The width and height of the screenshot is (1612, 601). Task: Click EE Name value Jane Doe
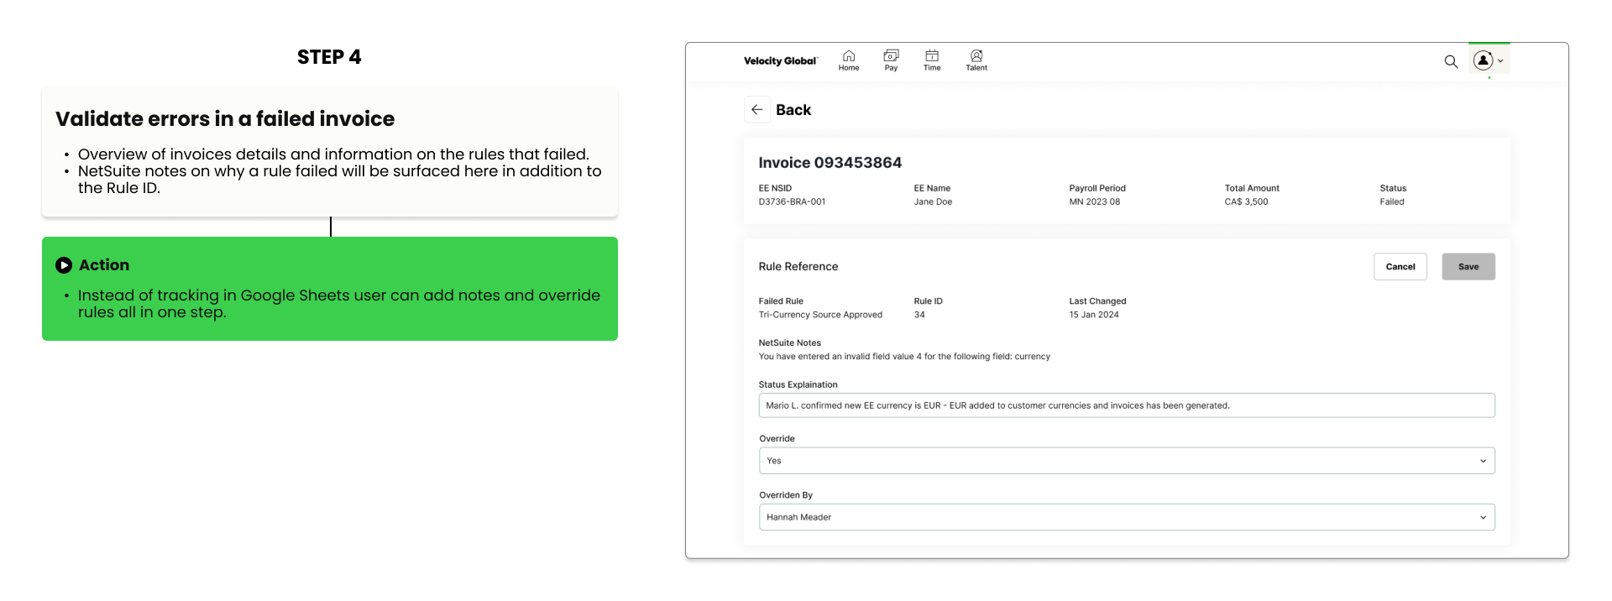(933, 201)
